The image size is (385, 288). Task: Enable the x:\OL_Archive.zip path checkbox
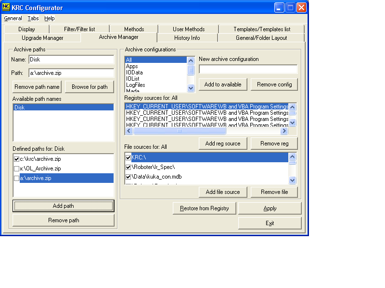[x=17, y=168]
